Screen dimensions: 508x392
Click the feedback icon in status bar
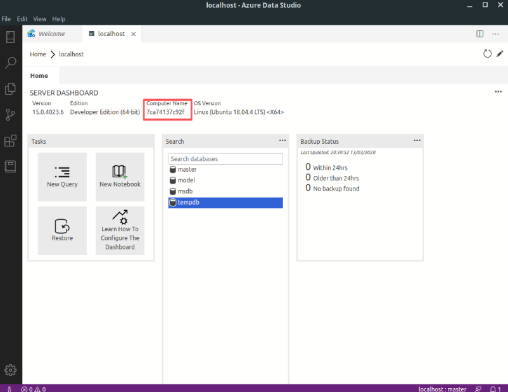tap(478, 389)
